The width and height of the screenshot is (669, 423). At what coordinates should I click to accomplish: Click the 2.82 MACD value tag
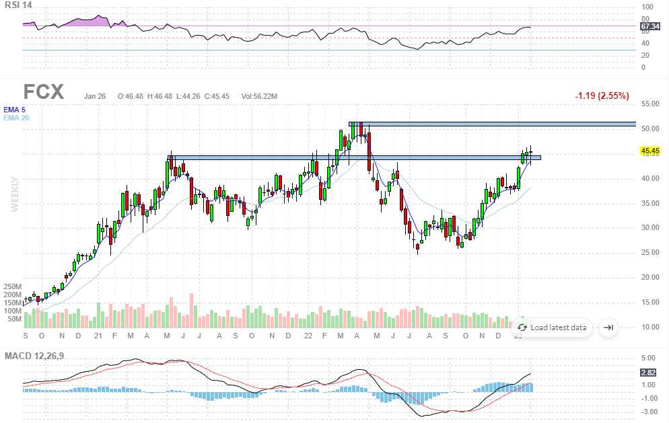pos(647,371)
